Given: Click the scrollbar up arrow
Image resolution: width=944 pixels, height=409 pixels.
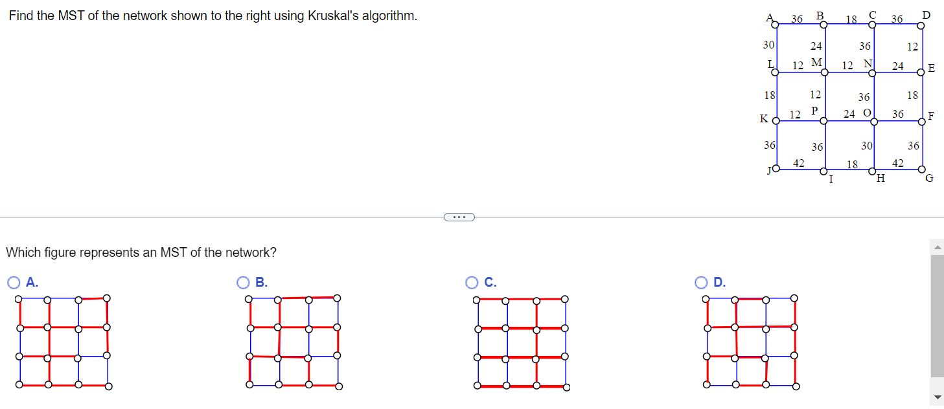Looking at the screenshot, I should point(936,246).
